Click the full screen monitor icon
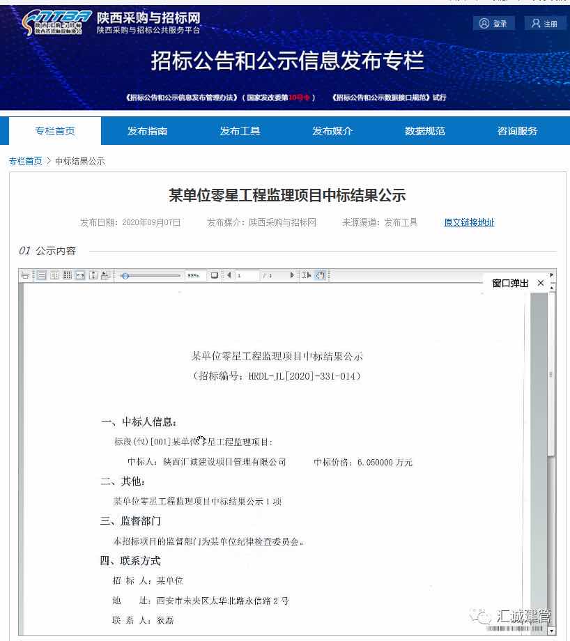 [214, 275]
